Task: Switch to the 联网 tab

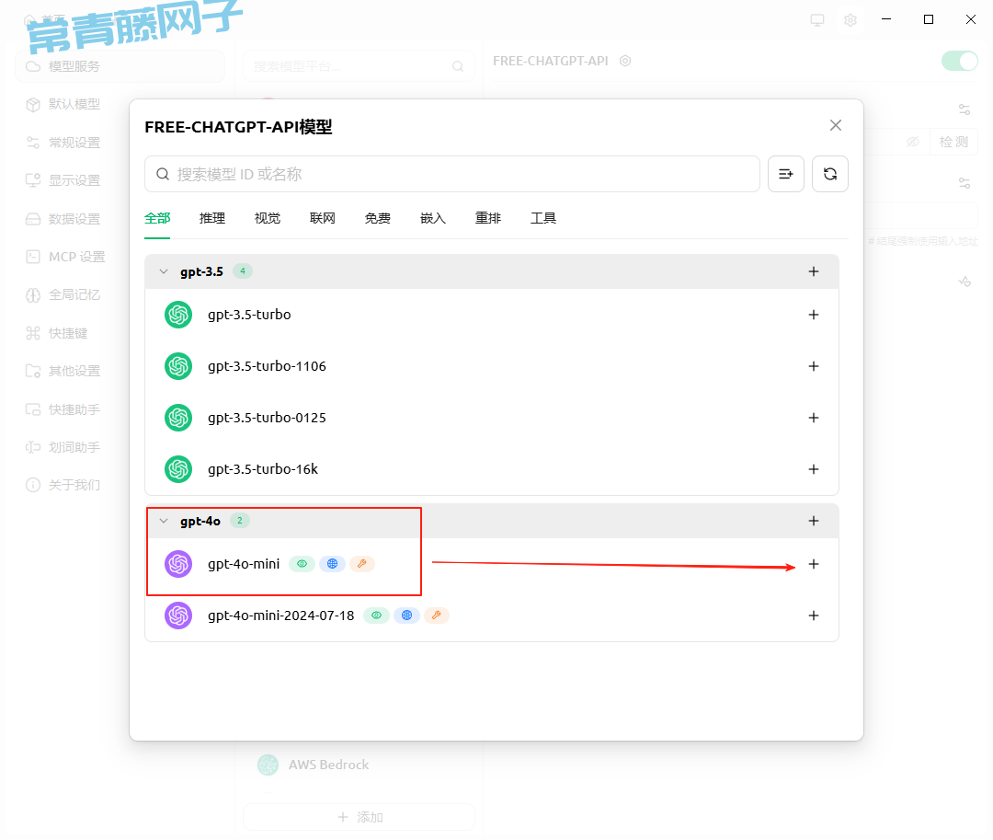Action: (323, 219)
